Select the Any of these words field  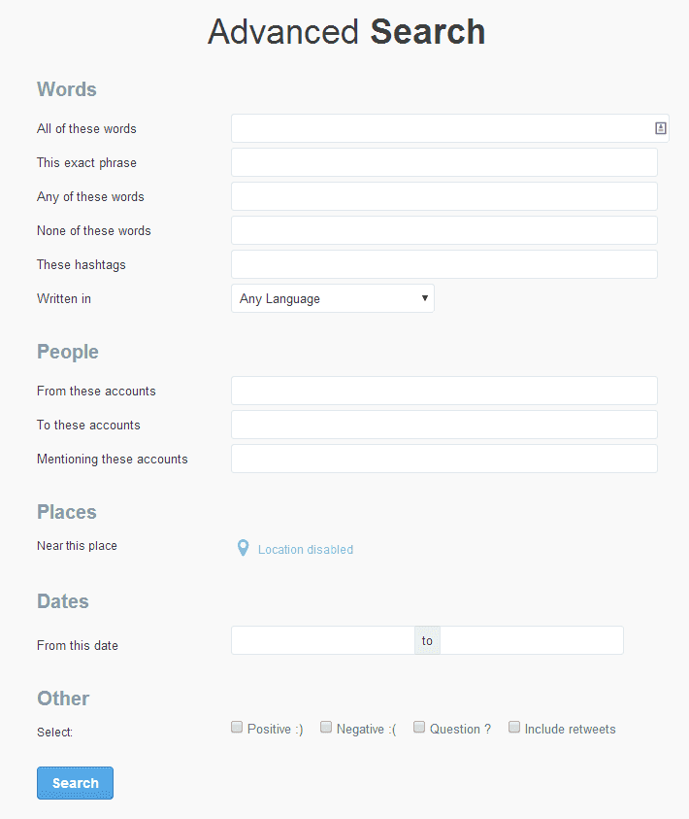click(x=444, y=196)
